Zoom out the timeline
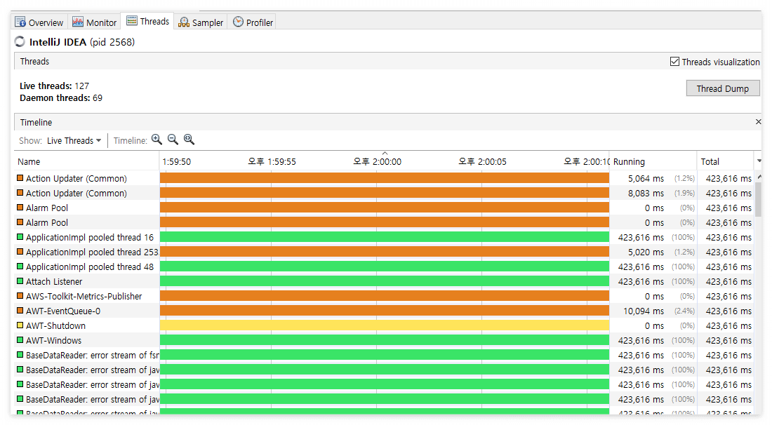Image resolution: width=772 pixels, height=425 pixels. [173, 140]
